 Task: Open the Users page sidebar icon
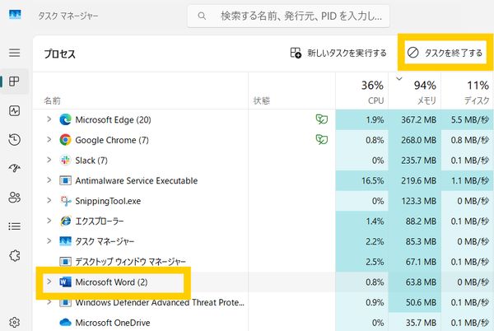(15, 198)
